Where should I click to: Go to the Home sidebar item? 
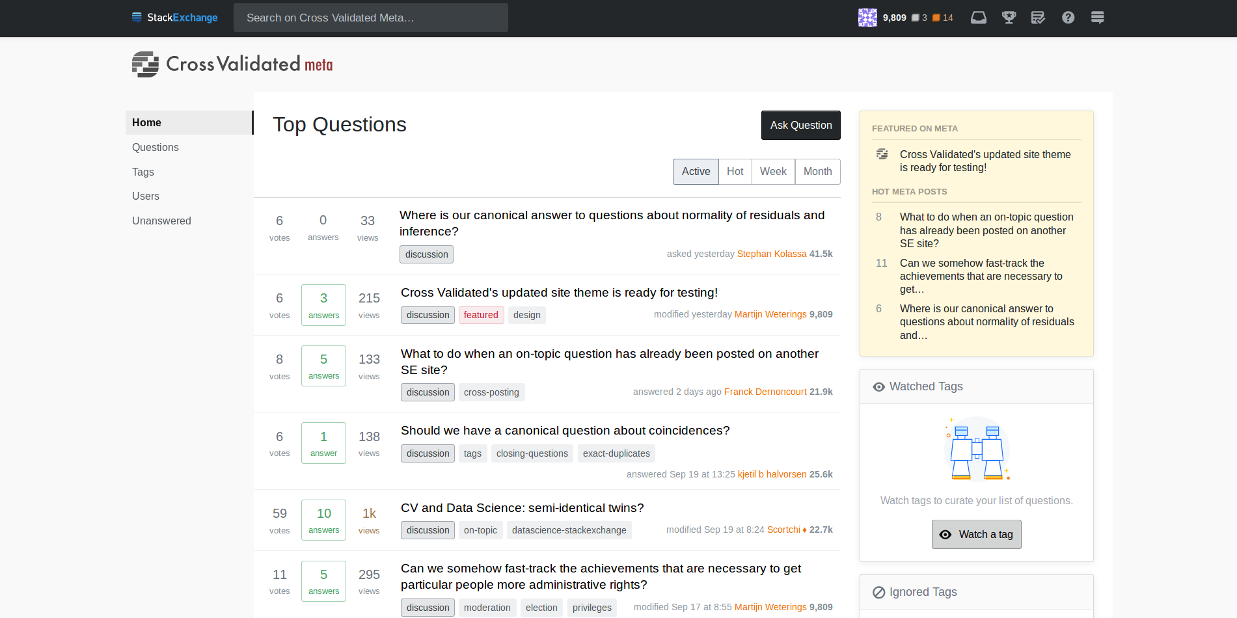click(x=189, y=122)
